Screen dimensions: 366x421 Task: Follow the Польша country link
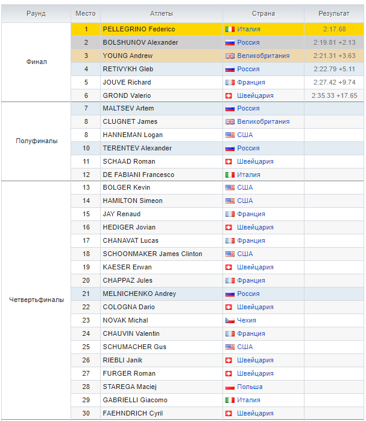click(x=250, y=387)
